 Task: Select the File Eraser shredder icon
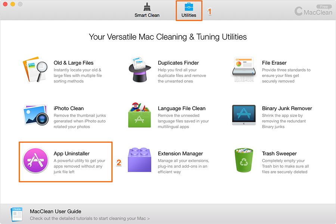pos(244,69)
